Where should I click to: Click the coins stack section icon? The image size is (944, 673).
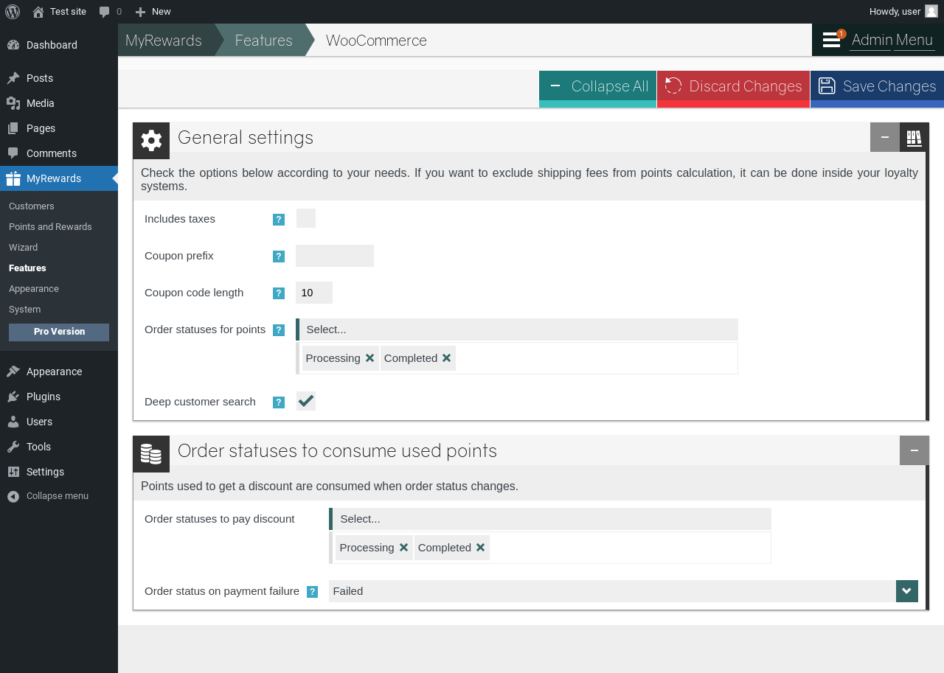151,454
